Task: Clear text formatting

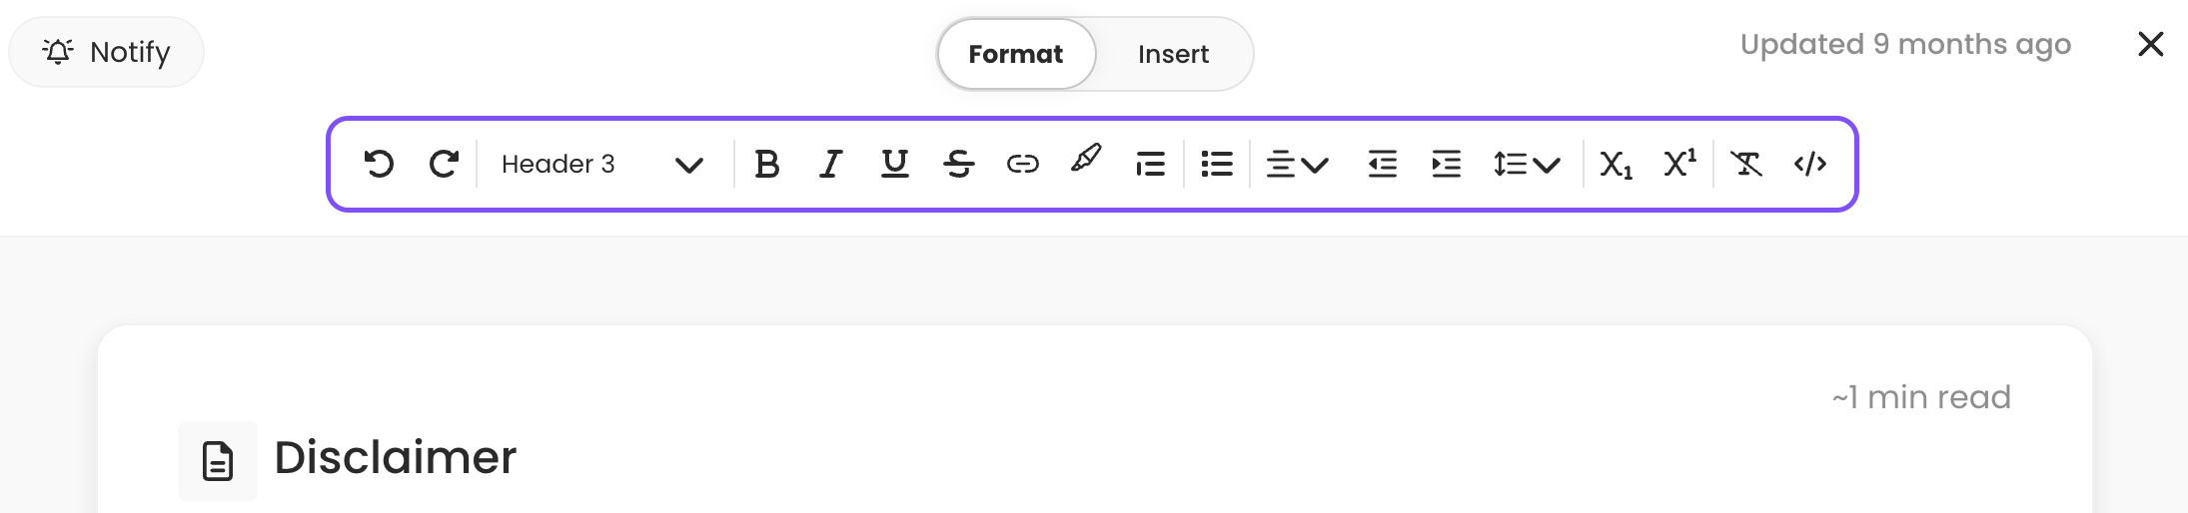Action: [1746, 164]
